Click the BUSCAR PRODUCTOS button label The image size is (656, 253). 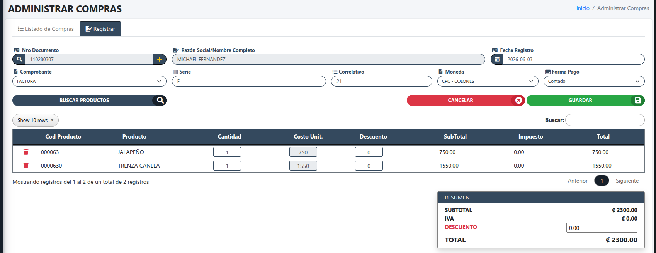pos(84,100)
